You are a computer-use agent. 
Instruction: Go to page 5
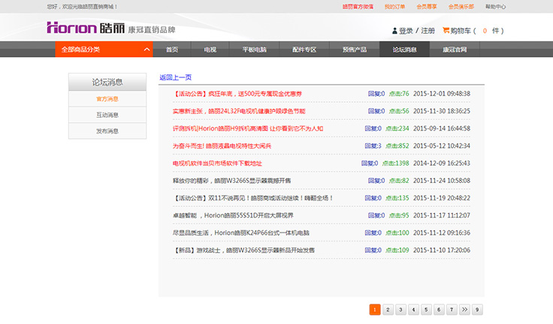tap(426, 310)
